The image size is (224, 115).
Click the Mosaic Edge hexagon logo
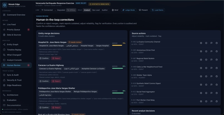tap(4, 5)
